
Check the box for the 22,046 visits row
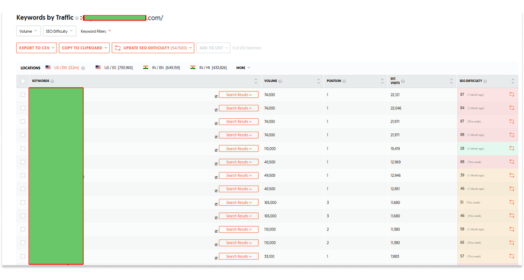pyautogui.click(x=23, y=108)
